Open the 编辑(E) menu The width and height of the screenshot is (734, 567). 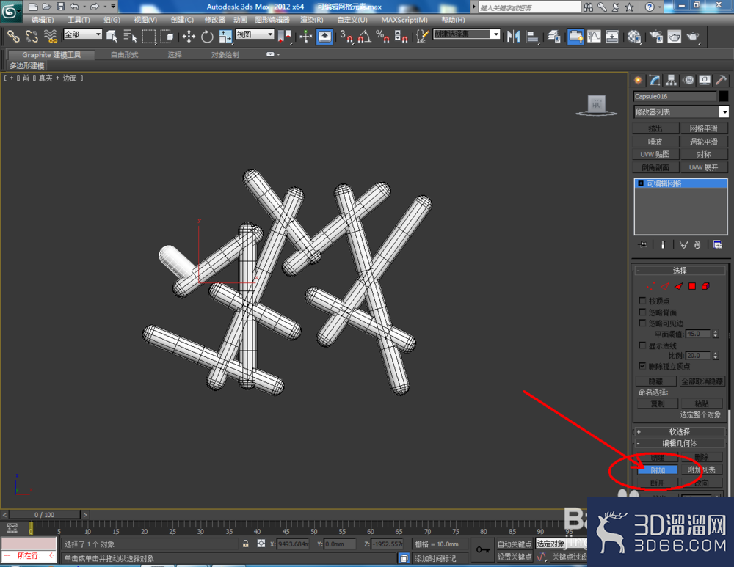pyautogui.click(x=43, y=20)
